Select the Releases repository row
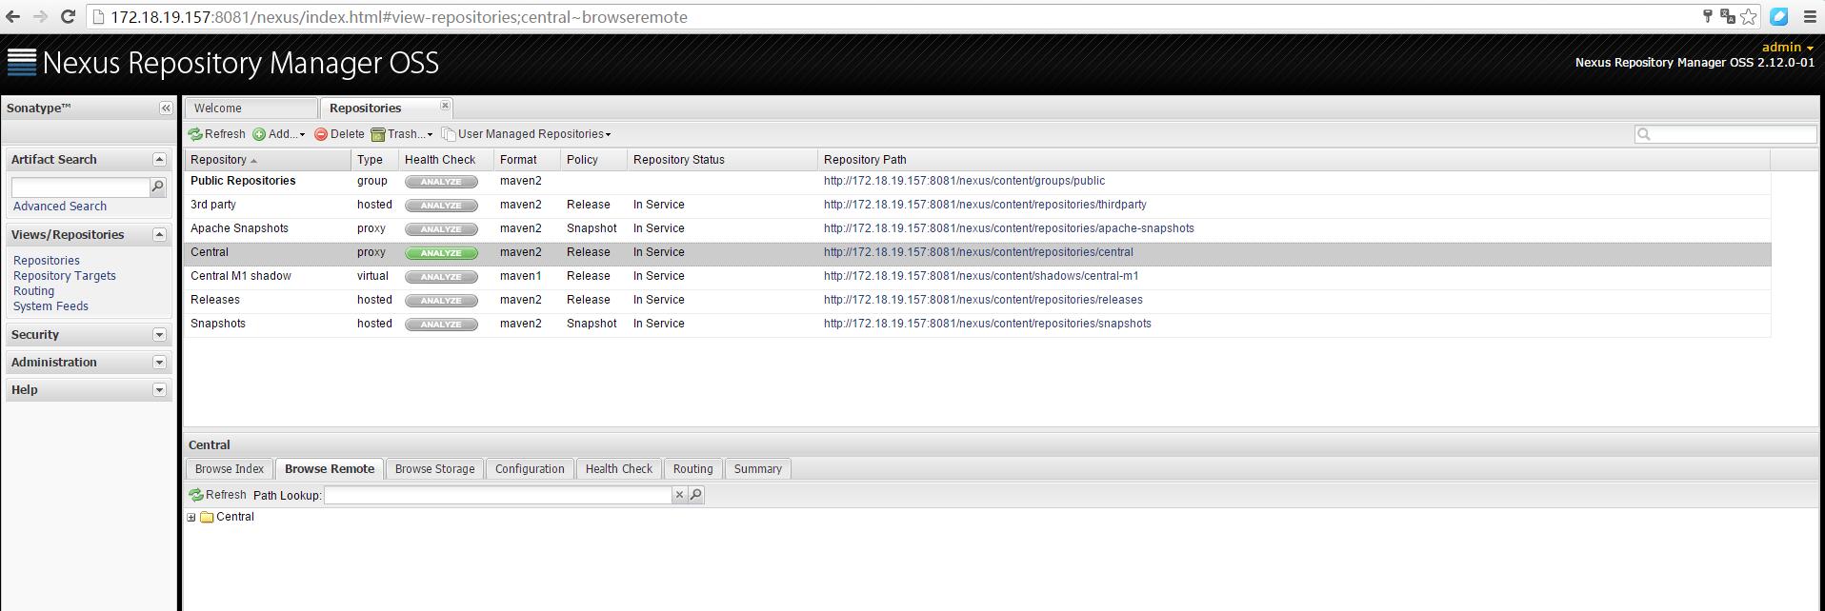 [x=977, y=300]
